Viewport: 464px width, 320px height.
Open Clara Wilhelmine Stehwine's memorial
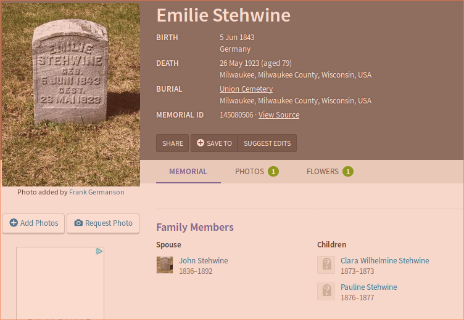[384, 261]
